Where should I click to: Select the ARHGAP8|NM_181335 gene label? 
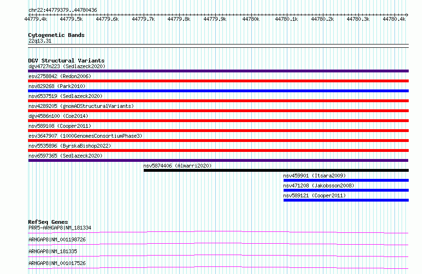pyautogui.click(x=53, y=251)
